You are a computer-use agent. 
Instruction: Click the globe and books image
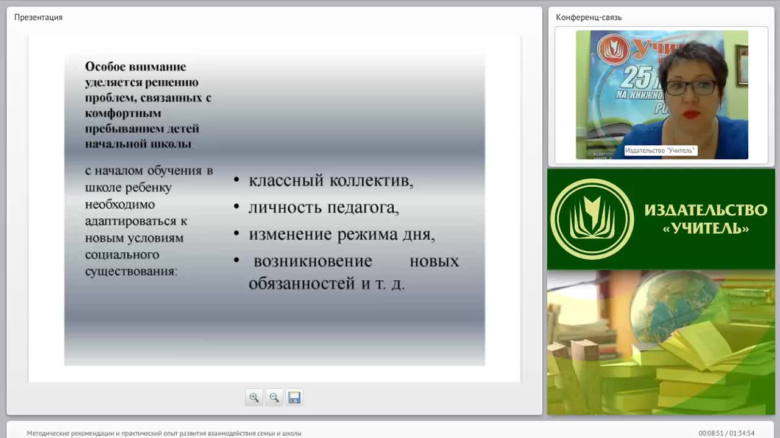(661, 342)
